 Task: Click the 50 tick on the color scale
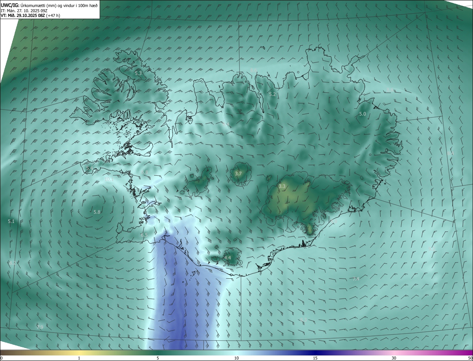click(470, 358)
